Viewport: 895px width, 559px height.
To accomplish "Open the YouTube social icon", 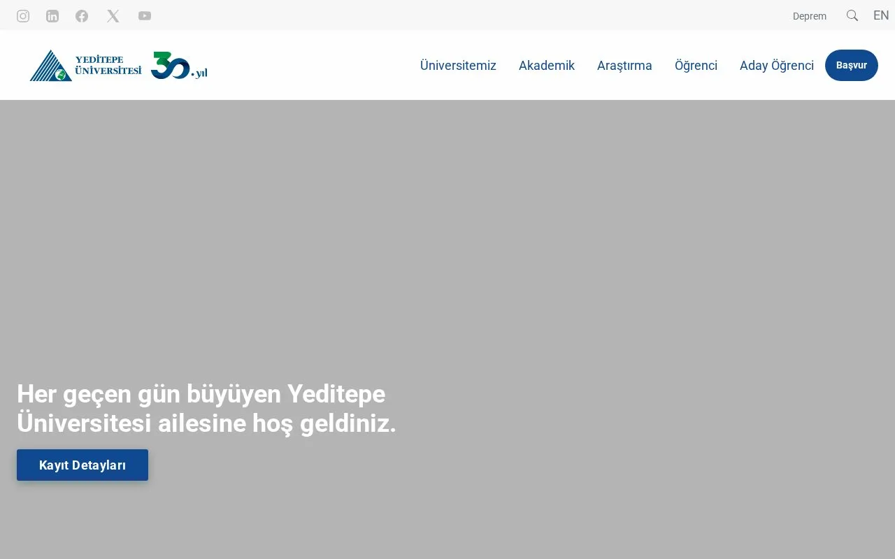I will pyautogui.click(x=145, y=16).
